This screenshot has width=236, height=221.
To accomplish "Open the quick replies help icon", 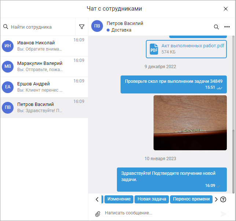I will tap(223, 199).
